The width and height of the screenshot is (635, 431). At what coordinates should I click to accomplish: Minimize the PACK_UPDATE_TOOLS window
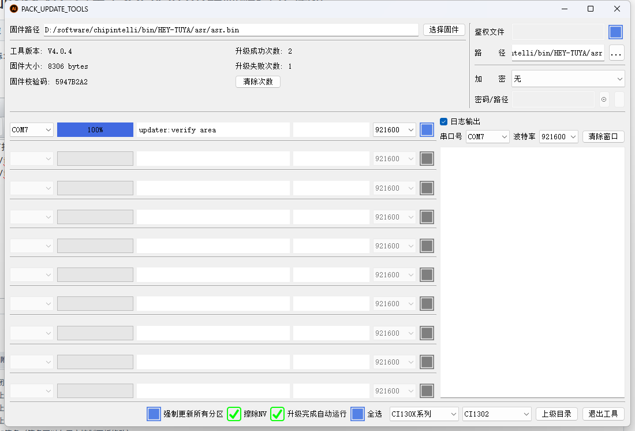(565, 9)
